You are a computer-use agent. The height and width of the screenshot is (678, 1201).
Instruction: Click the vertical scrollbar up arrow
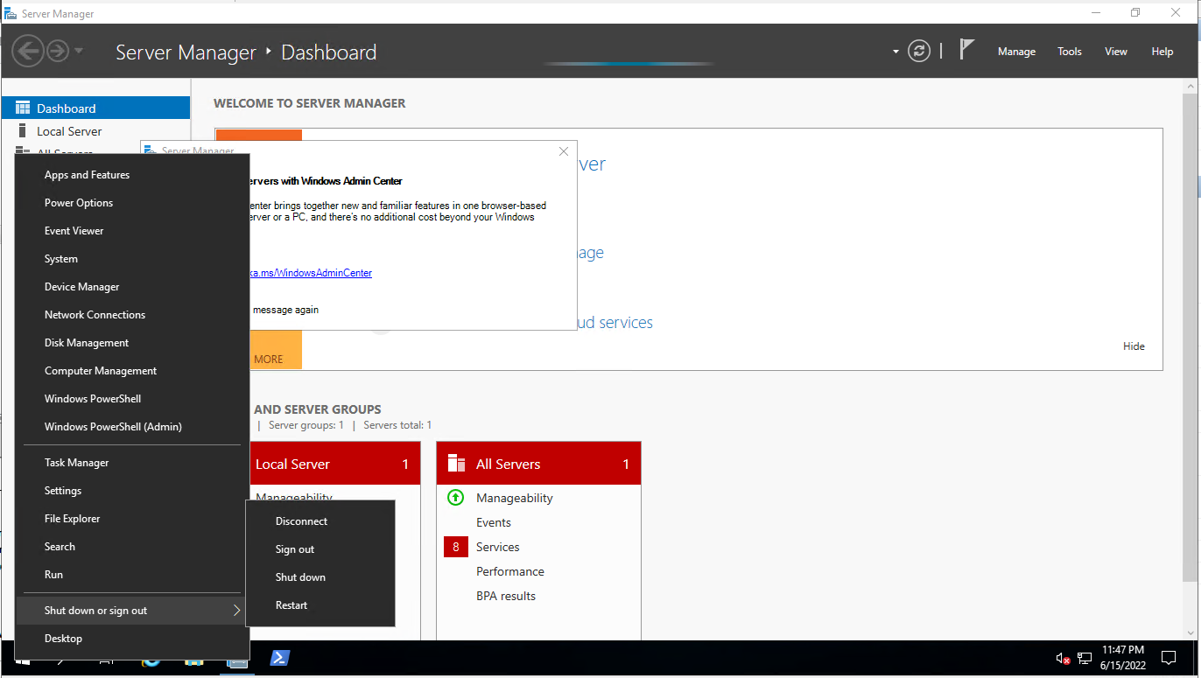pyautogui.click(x=1190, y=87)
